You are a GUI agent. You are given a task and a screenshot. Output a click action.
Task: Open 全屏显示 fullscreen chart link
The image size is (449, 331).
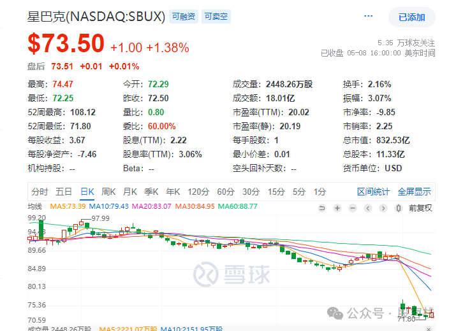pos(414,192)
